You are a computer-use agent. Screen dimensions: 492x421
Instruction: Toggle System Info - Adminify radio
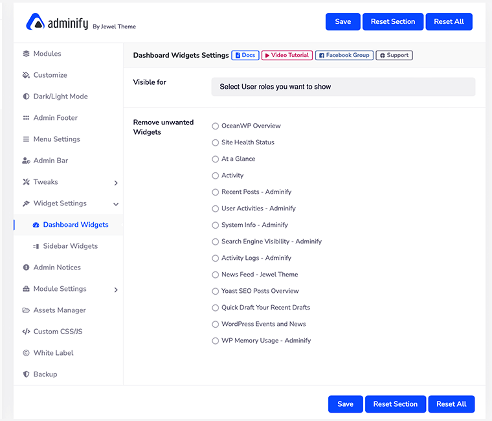215,225
